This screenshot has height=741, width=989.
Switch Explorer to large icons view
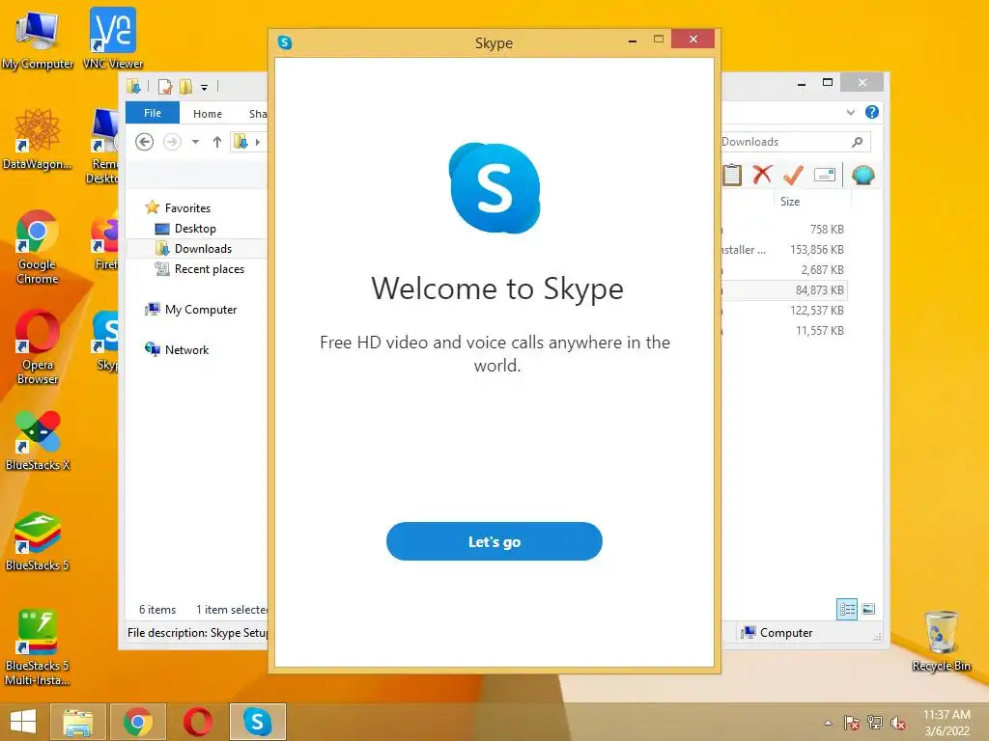click(868, 609)
